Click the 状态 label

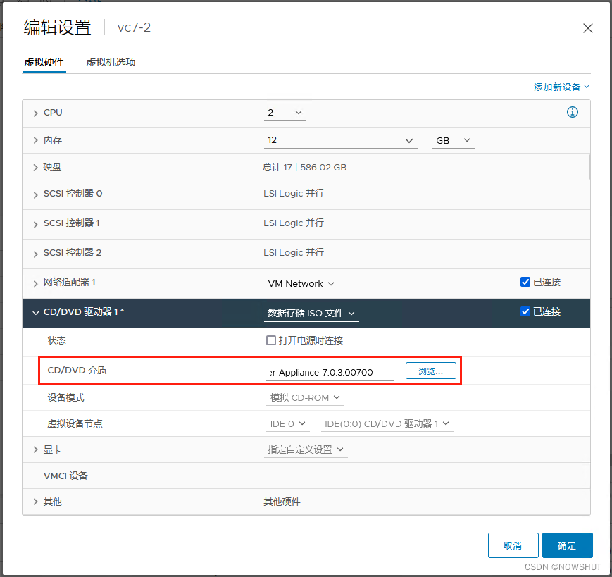point(56,340)
